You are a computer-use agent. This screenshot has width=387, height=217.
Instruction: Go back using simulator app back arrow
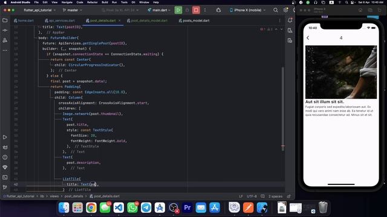[x=308, y=37]
